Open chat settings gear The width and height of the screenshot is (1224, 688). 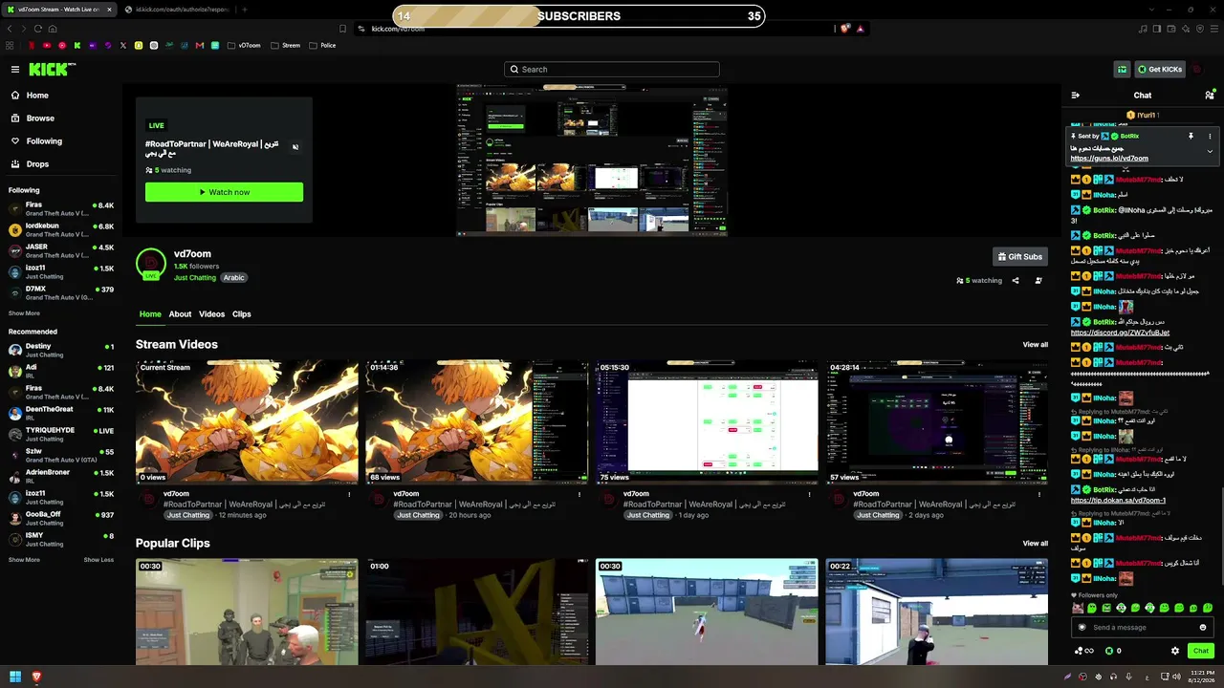click(x=1175, y=651)
